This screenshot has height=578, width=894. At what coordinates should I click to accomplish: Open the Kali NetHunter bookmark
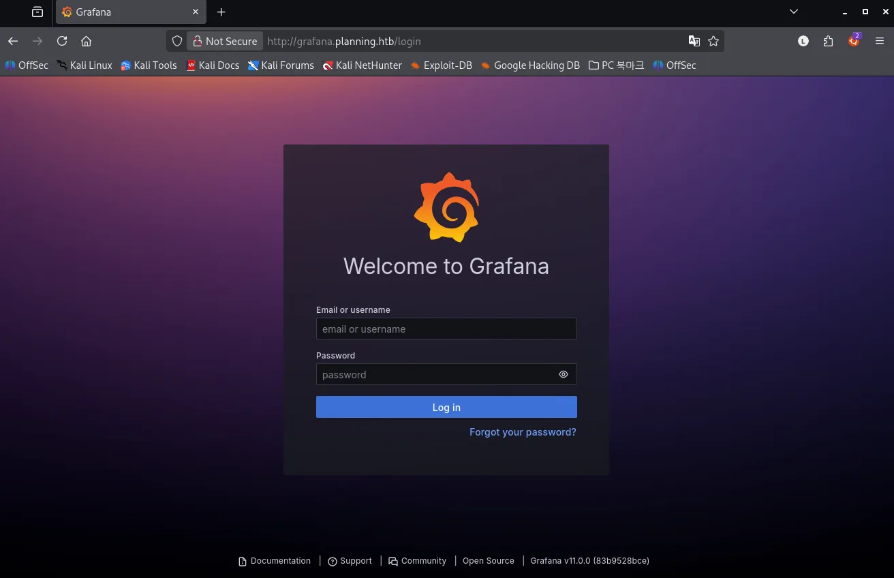pyautogui.click(x=363, y=65)
